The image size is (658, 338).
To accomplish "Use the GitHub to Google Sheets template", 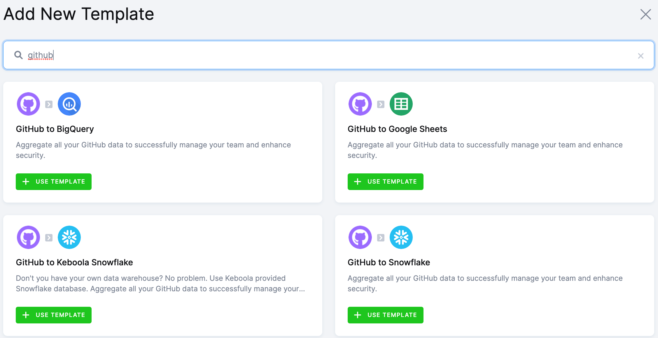I will (x=385, y=182).
